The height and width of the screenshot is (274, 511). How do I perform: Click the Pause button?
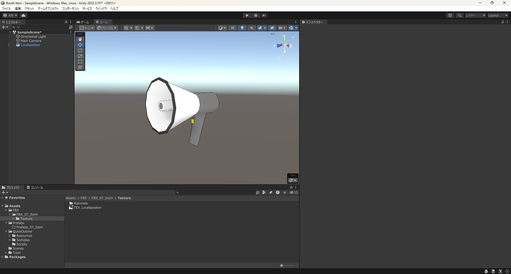pyautogui.click(x=255, y=15)
